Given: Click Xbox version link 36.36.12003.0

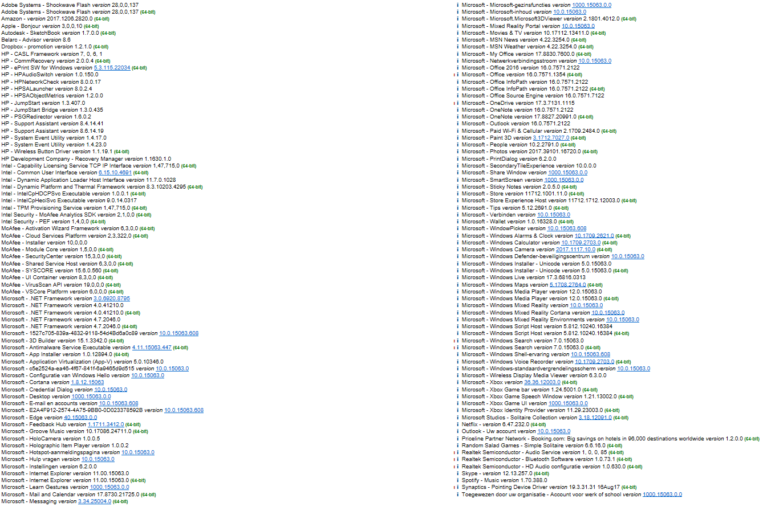Looking at the screenshot, I should (x=542, y=382).
